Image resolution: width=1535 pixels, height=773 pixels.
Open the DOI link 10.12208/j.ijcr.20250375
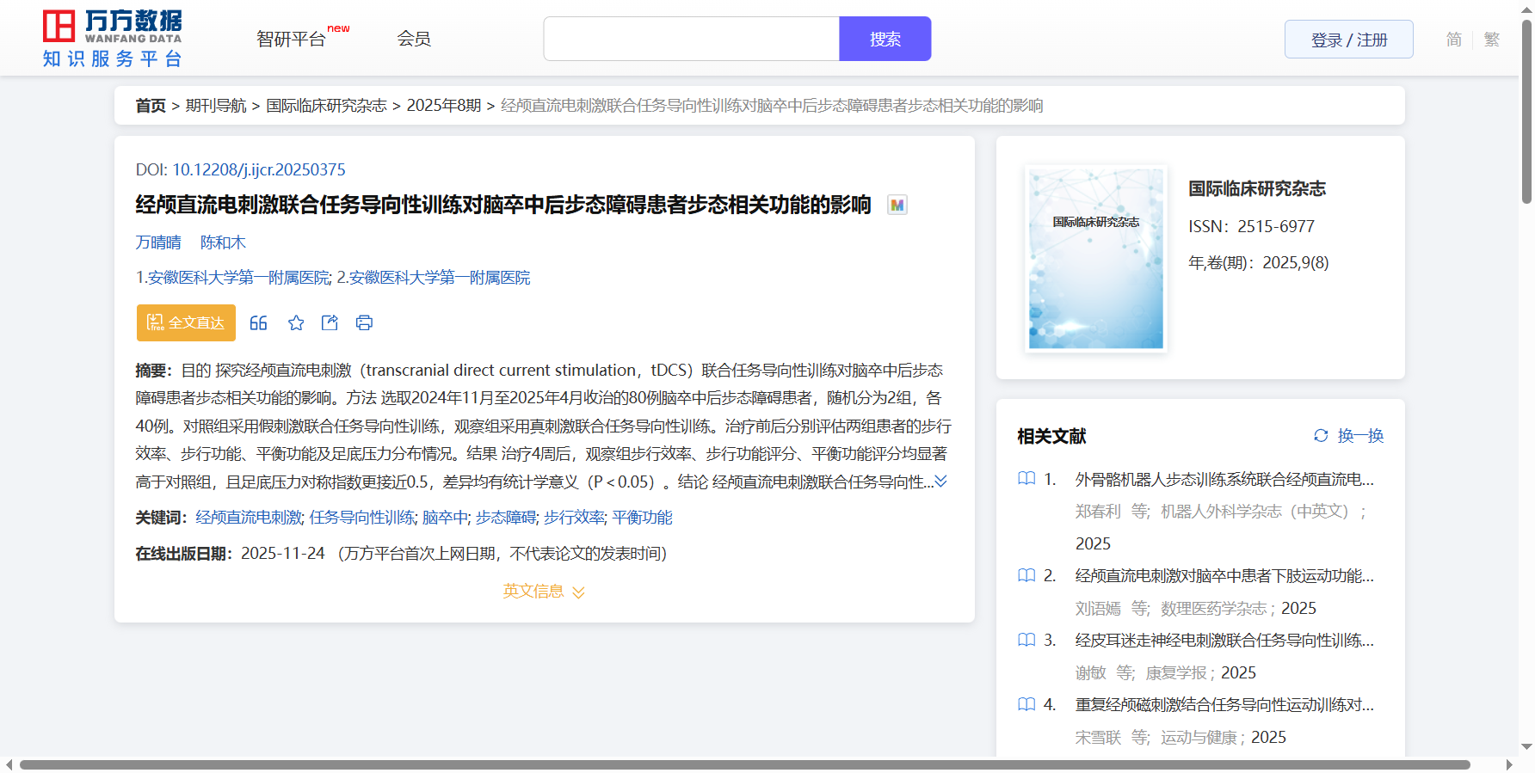(x=259, y=170)
